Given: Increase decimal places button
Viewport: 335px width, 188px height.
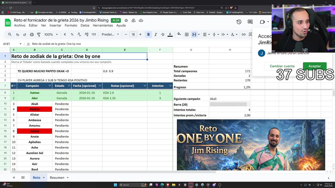Looking at the screenshot, I should 86,34.
